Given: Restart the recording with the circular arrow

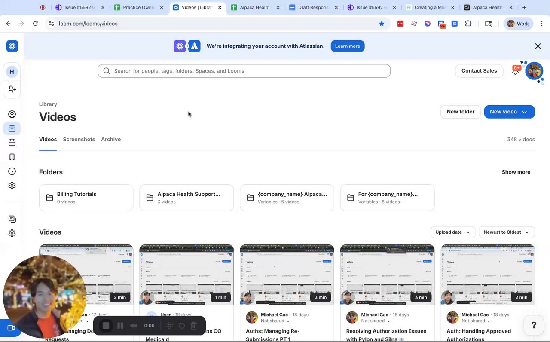Looking at the screenshot, I should [x=182, y=326].
